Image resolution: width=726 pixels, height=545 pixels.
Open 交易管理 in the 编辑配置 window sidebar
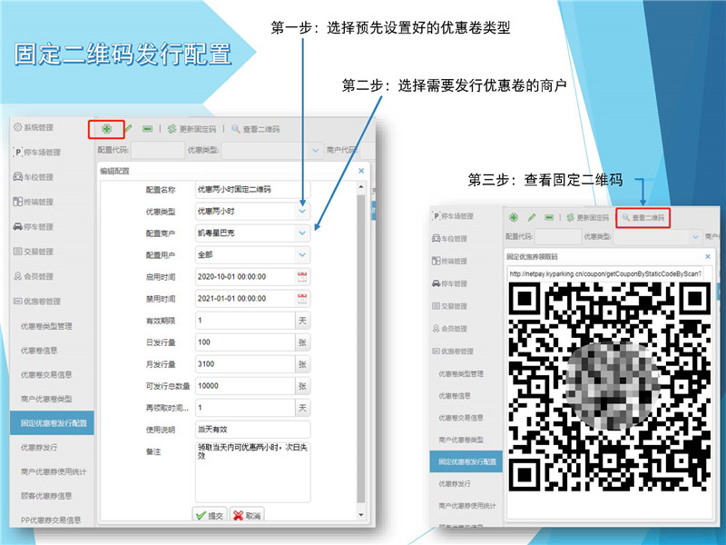(x=34, y=252)
